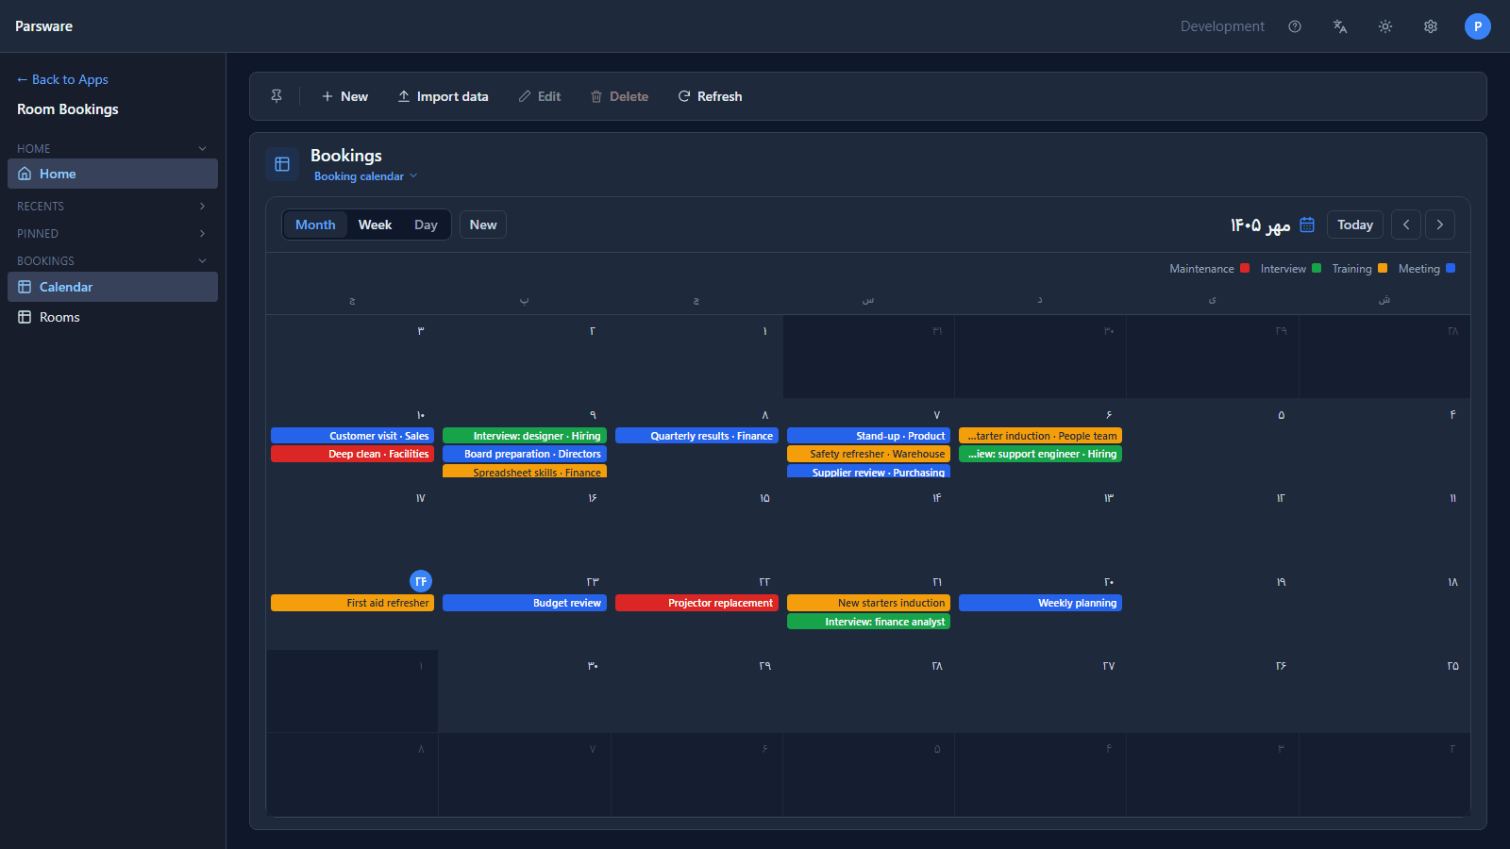Open the Budget review event
1510x849 pixels.
525,603
